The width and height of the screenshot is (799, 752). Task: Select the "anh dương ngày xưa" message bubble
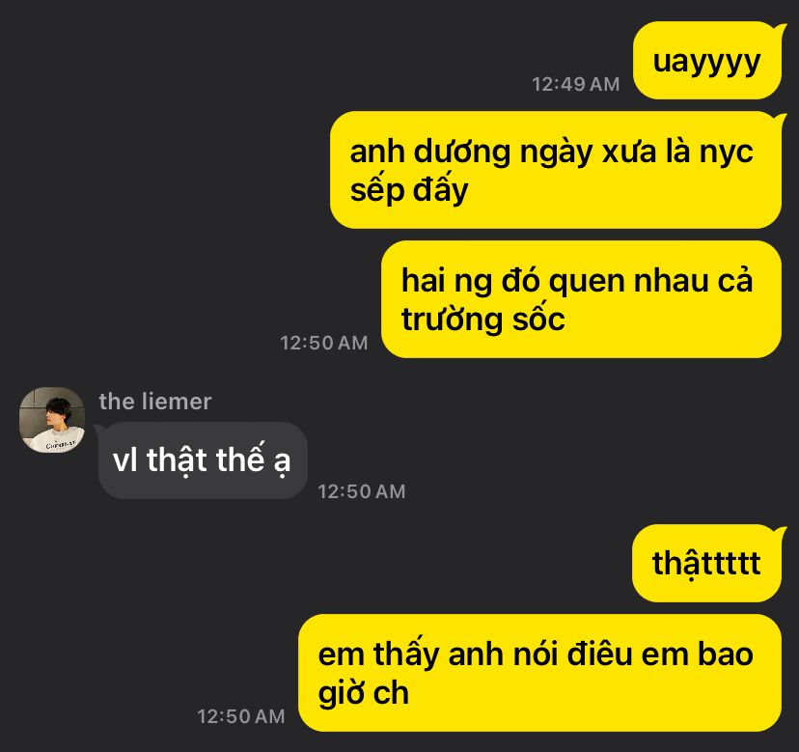(556, 170)
